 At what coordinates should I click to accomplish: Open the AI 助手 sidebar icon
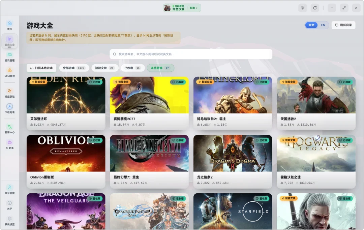9,144
